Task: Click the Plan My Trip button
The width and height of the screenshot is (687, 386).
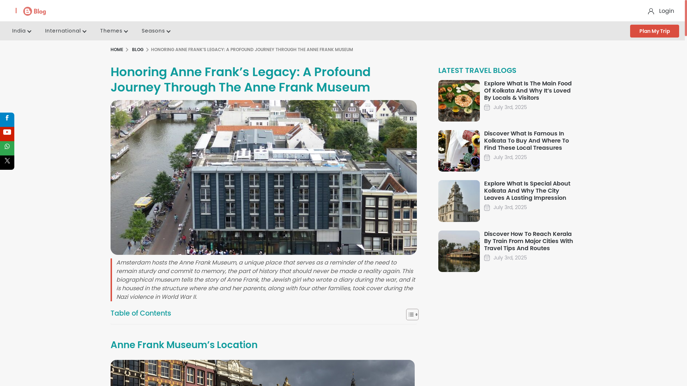Action: pos(654,31)
